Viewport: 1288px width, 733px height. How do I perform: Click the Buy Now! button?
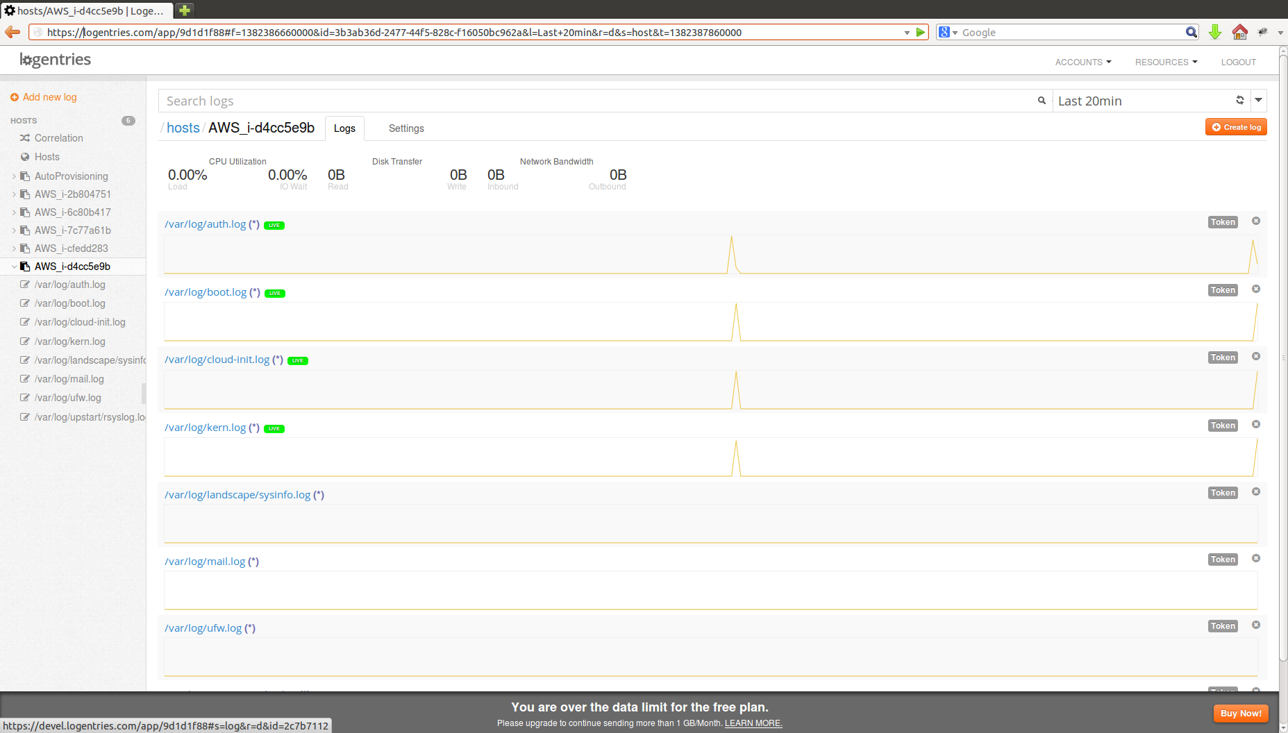[1240, 714]
